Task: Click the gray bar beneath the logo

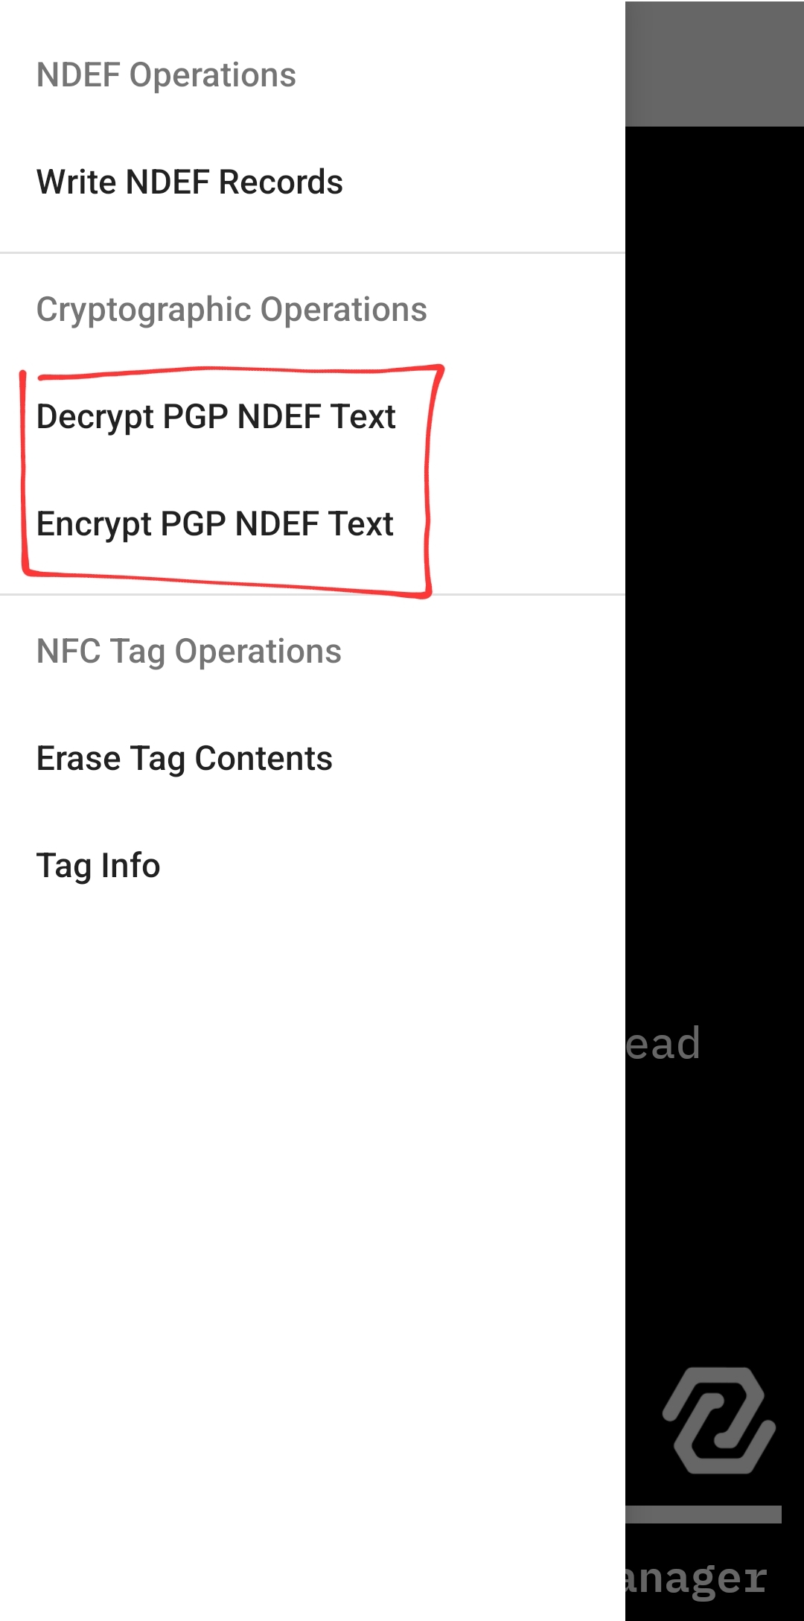Action: click(703, 1514)
